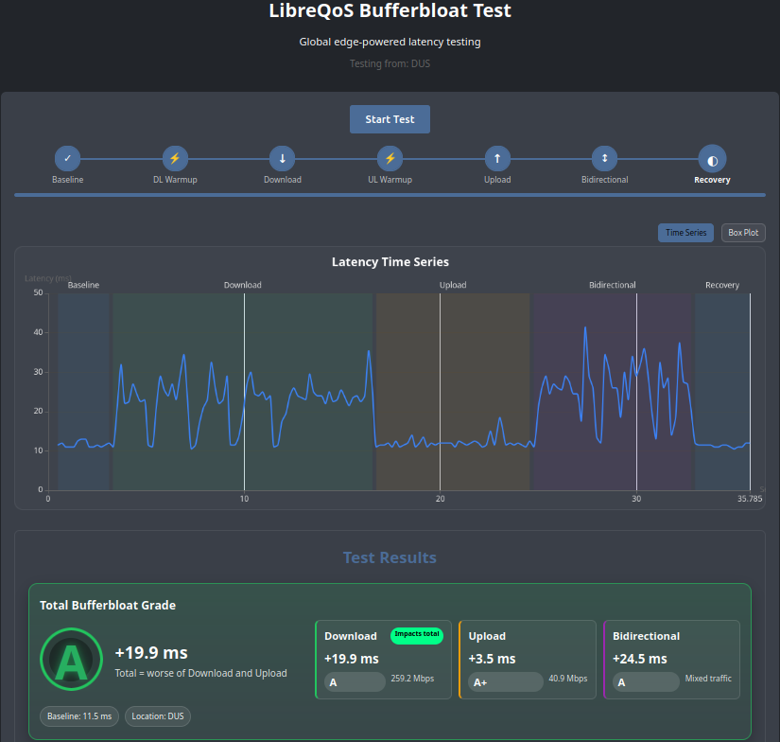780x742 pixels.
Task: Click the Recovery half-circle step icon
Action: [x=712, y=159]
